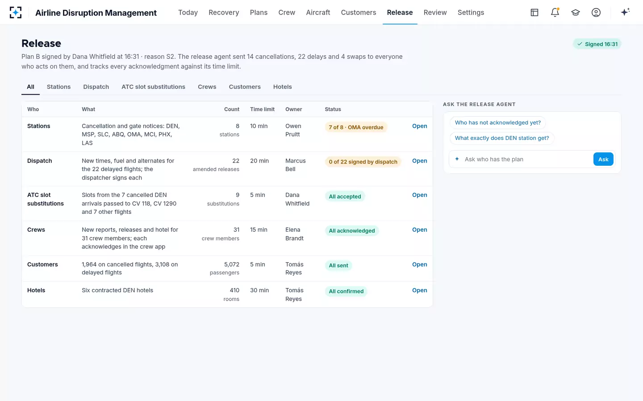View the Customers tab under Release
The width and height of the screenshot is (643, 401).
[x=245, y=87]
